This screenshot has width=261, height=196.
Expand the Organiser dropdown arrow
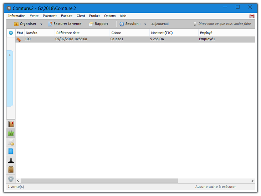click(x=41, y=24)
